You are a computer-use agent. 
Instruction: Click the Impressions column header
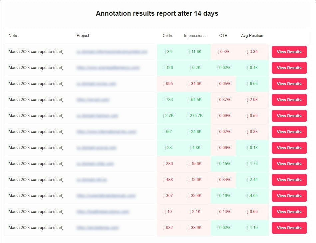[194, 36]
